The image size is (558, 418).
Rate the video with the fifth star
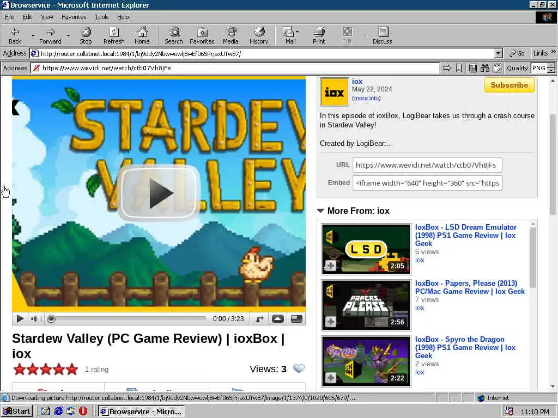(x=72, y=370)
